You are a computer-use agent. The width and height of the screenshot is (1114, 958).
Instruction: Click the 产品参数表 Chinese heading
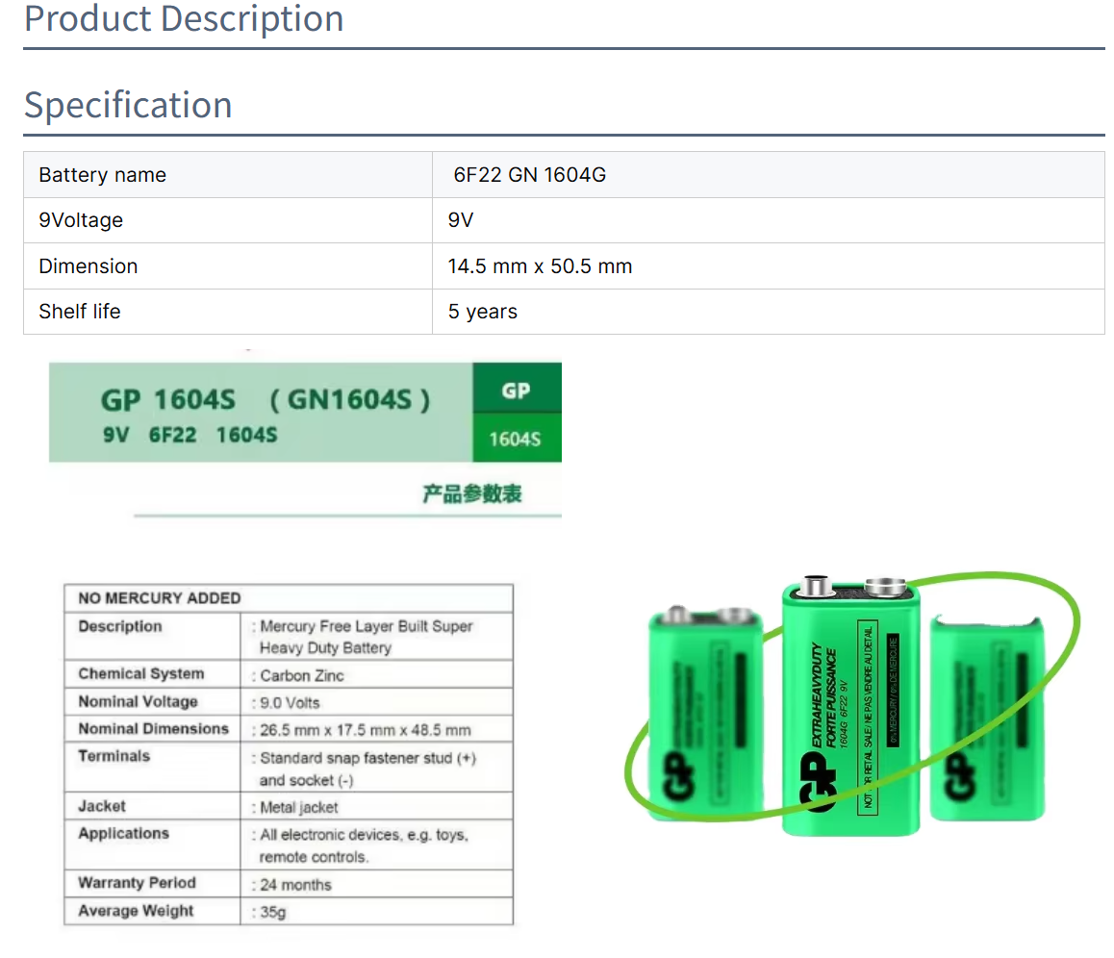coord(471,493)
